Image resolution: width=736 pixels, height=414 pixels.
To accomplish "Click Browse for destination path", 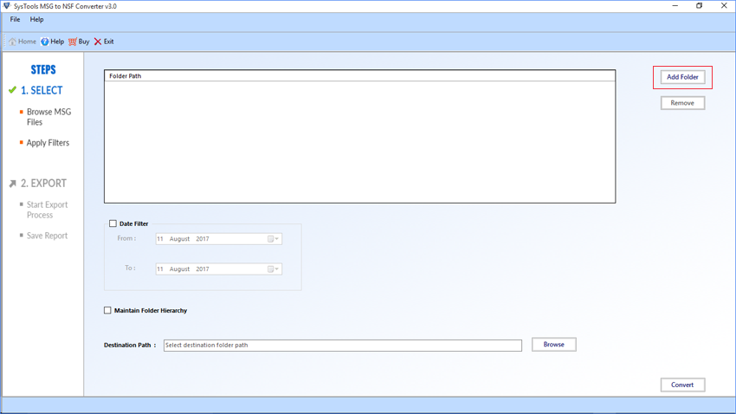I will coord(554,345).
